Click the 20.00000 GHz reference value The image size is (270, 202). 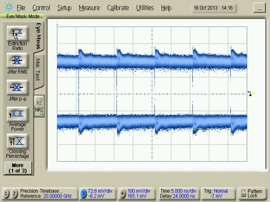(57, 196)
